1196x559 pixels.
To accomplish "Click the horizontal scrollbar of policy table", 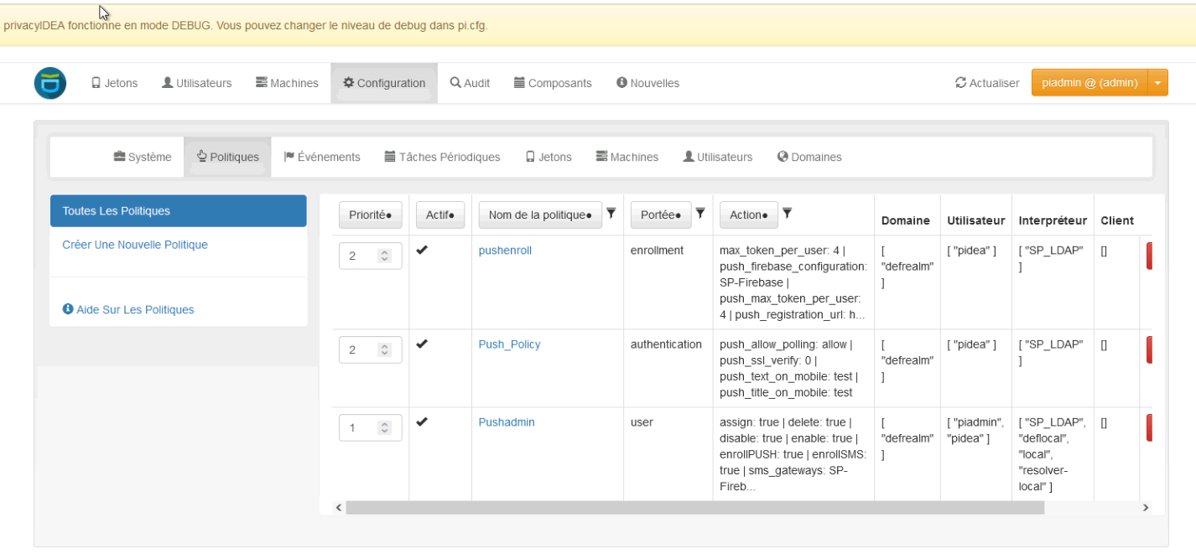I will (x=694, y=508).
